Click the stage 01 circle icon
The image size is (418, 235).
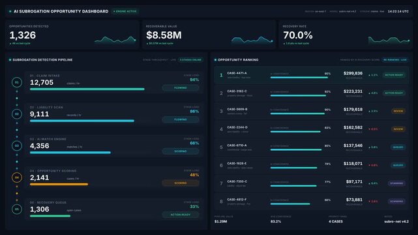point(17,82)
